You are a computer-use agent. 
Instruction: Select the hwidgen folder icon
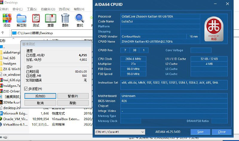[x=1, y=63]
